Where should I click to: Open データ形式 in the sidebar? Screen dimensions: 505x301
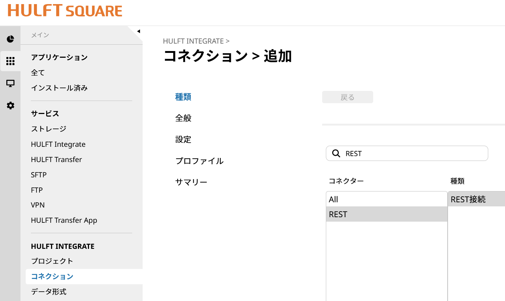pos(48,292)
